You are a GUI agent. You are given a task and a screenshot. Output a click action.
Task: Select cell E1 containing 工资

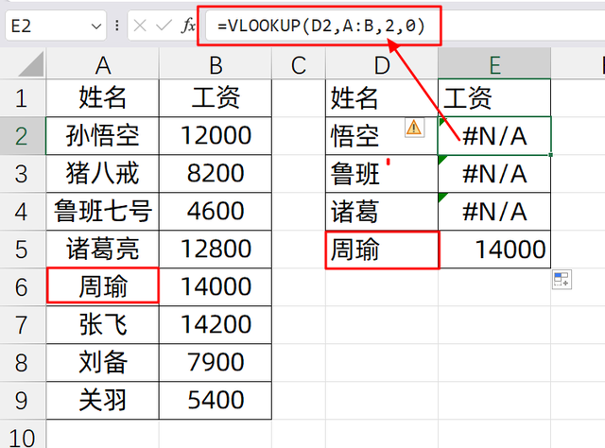click(494, 98)
